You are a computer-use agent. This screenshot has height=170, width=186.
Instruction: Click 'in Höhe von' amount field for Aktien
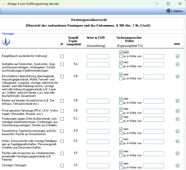pyautogui.click(x=154, y=141)
